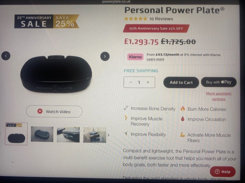245x183 pixels.
Task: Open More payment options link
Action: (x=219, y=96)
